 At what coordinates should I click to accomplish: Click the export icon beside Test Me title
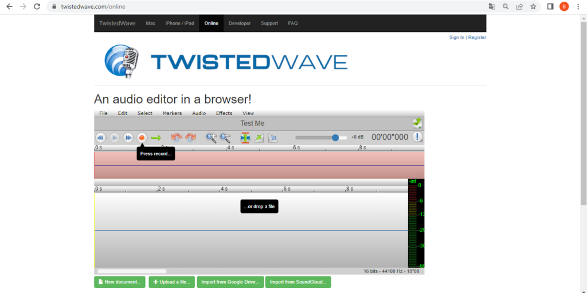click(417, 123)
